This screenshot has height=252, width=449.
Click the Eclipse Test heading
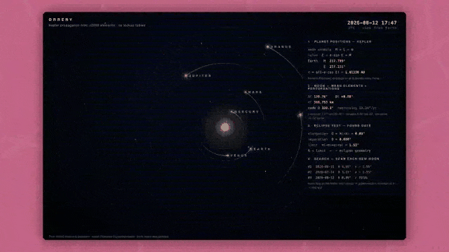tap(340, 126)
